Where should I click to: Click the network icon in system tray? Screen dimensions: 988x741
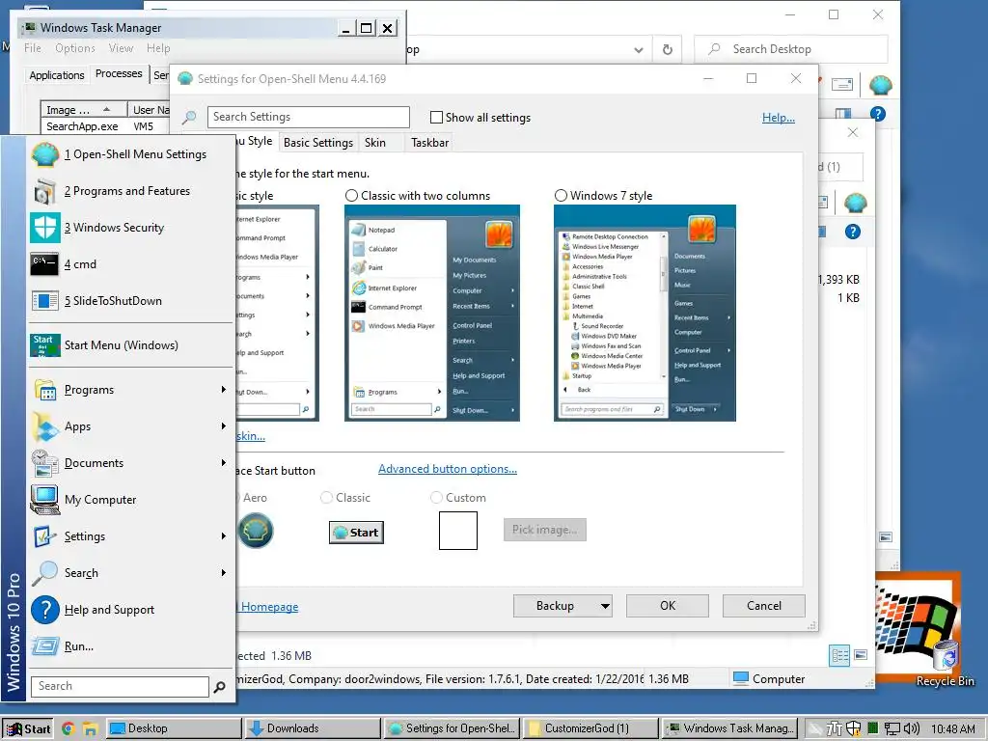pyautogui.click(x=892, y=728)
